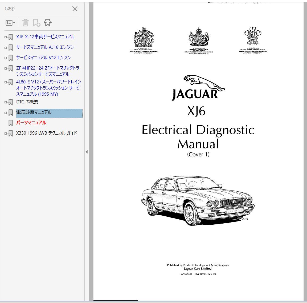Close the しおり bookmarks panel

[75, 9]
